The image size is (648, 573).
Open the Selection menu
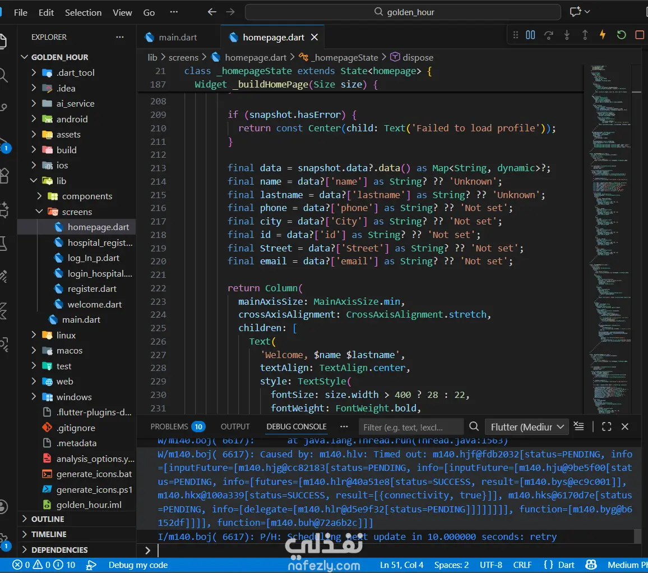[x=83, y=12]
